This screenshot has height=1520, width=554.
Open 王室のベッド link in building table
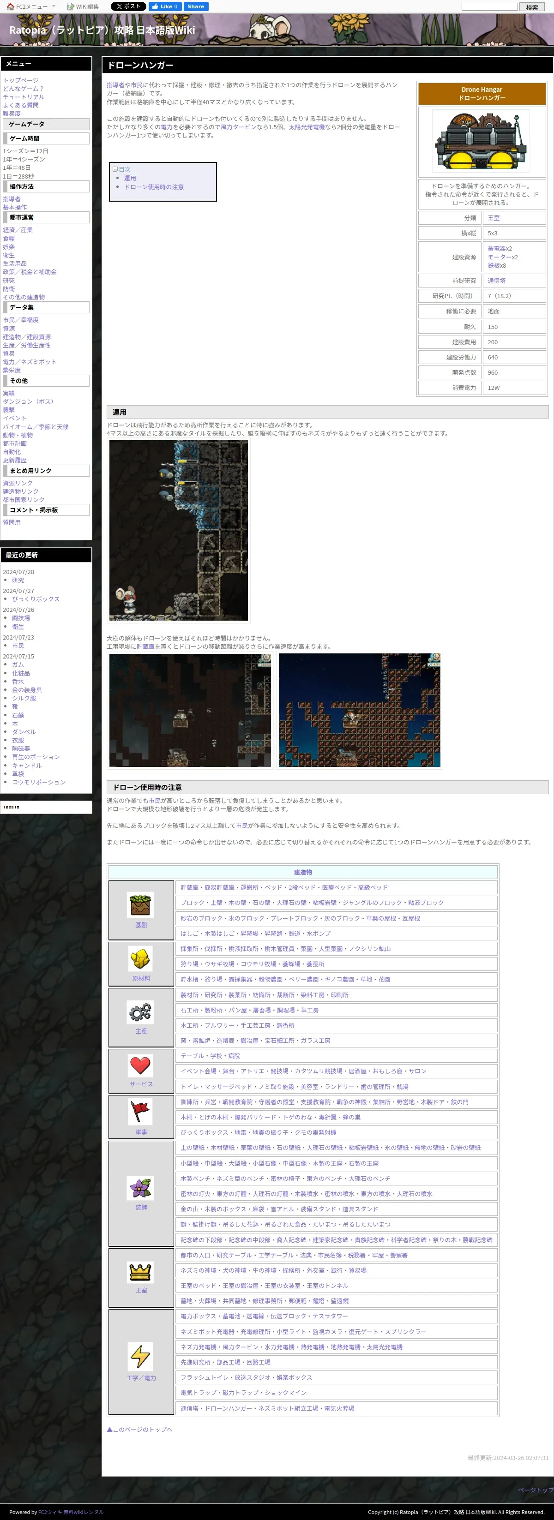(199, 1285)
